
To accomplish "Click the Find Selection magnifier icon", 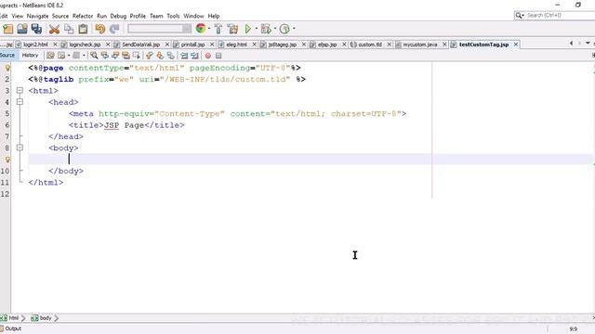I will (x=94, y=56).
